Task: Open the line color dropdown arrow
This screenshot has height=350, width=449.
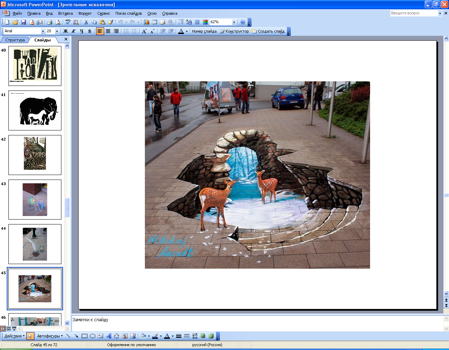Action: (161, 336)
